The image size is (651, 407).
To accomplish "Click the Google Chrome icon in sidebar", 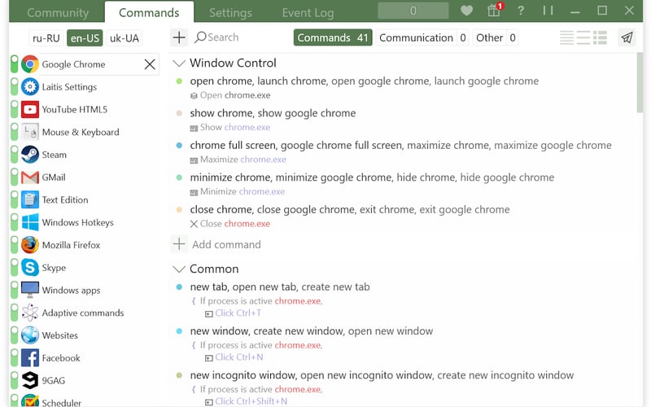I will [30, 64].
